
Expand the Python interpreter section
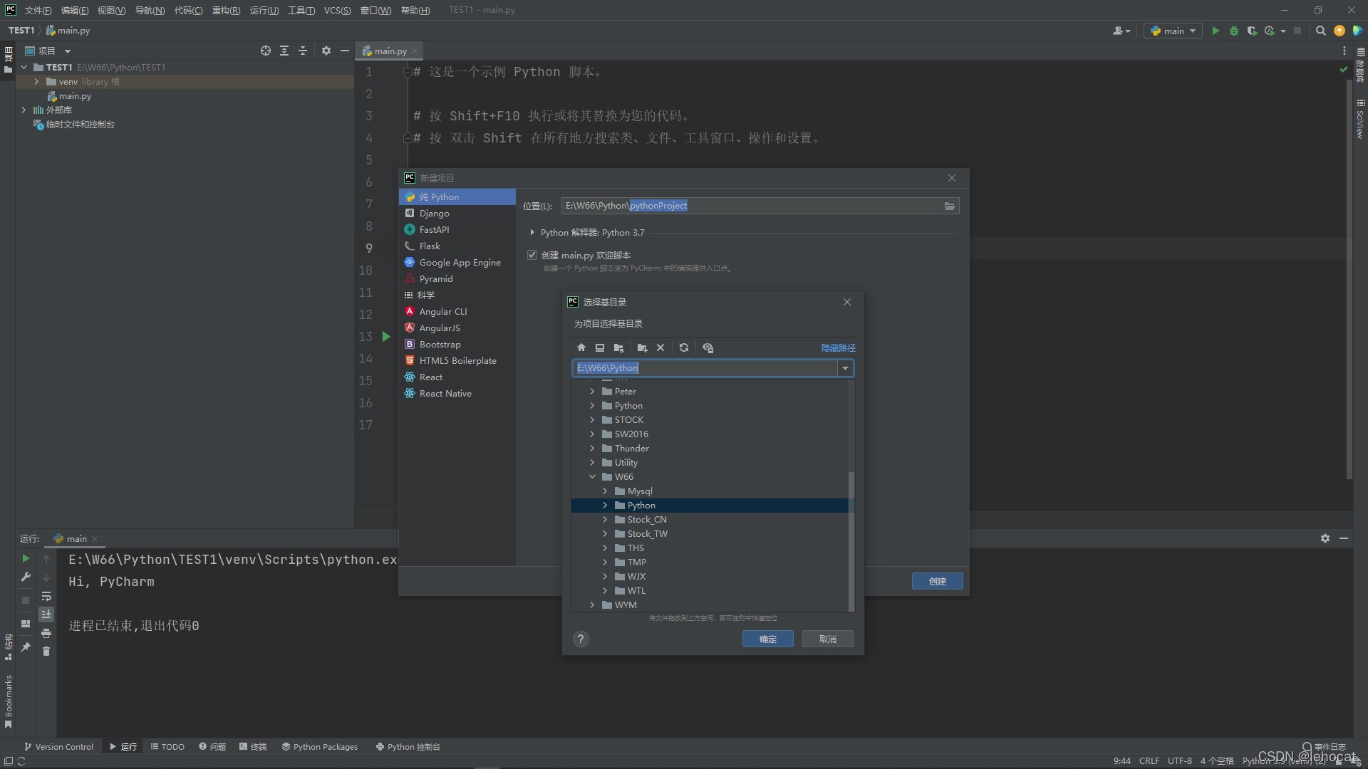532,233
